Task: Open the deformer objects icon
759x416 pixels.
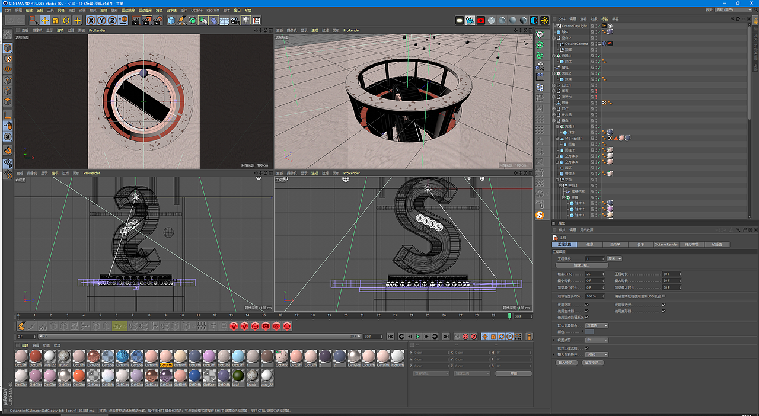Action: [x=214, y=20]
